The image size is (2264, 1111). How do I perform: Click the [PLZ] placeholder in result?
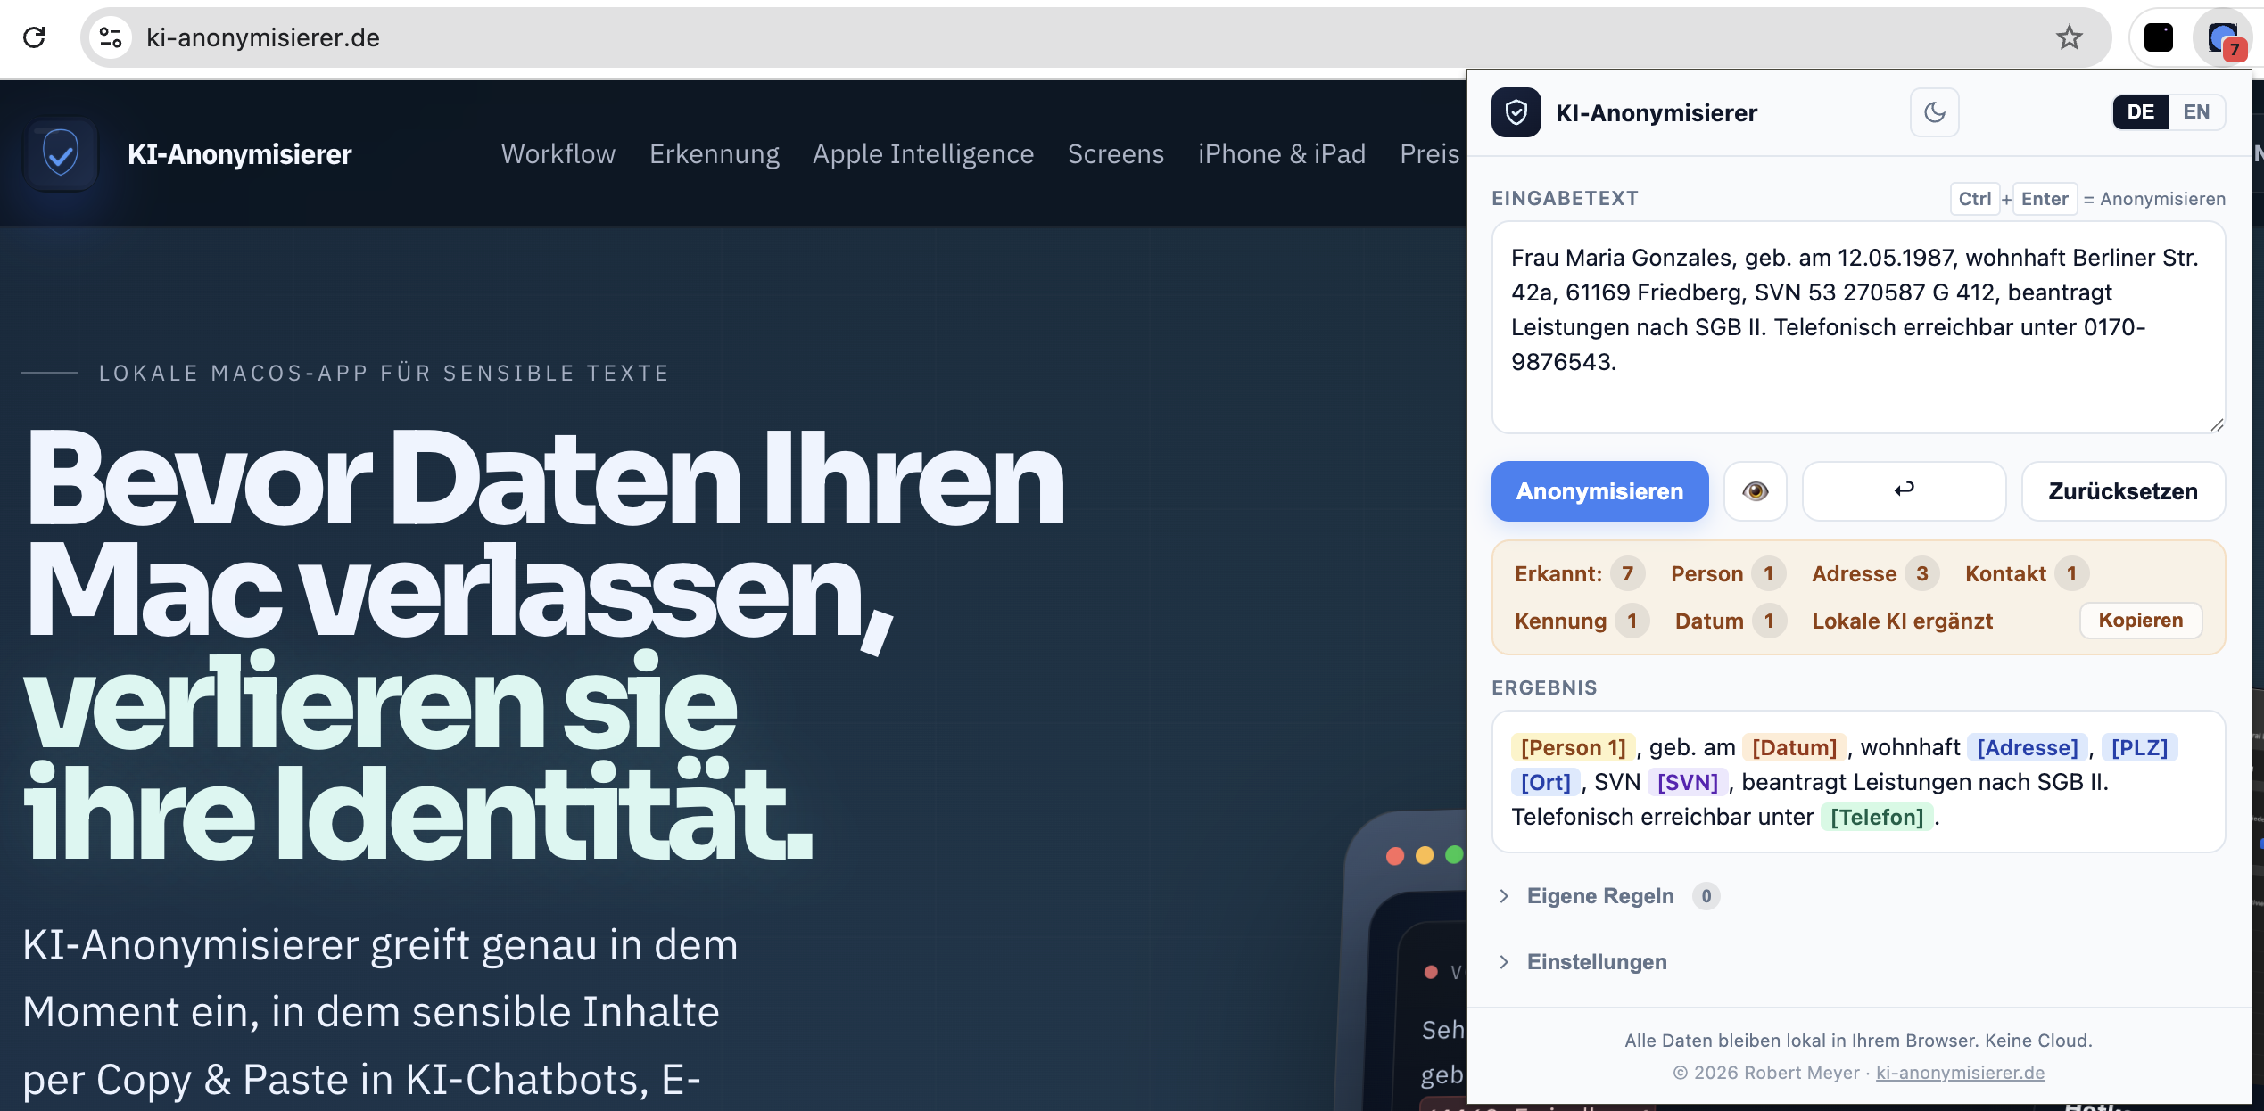tap(2139, 747)
